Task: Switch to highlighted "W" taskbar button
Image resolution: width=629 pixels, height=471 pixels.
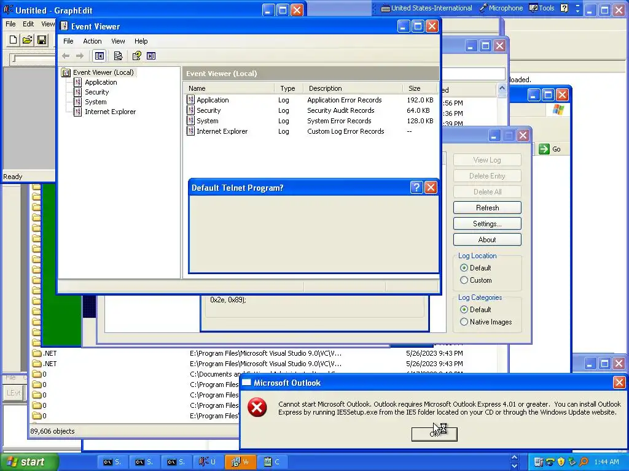Action: coord(240,462)
